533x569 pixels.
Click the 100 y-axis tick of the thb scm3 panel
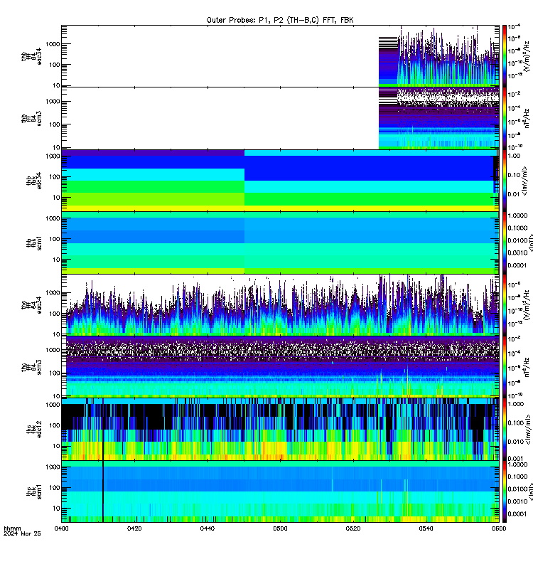[x=55, y=124]
